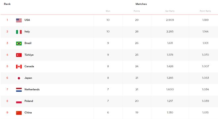Image resolution: width=218 pixels, height=119 pixels.
Task: Open the USA team link
Action: (x=27, y=20)
